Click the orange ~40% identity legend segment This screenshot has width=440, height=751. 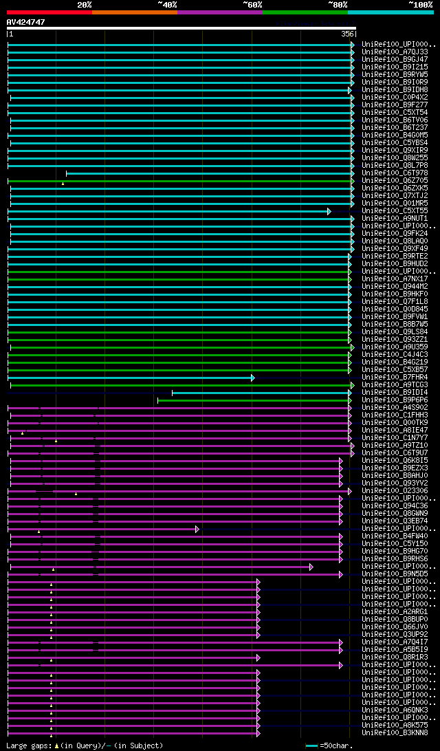[x=135, y=12]
